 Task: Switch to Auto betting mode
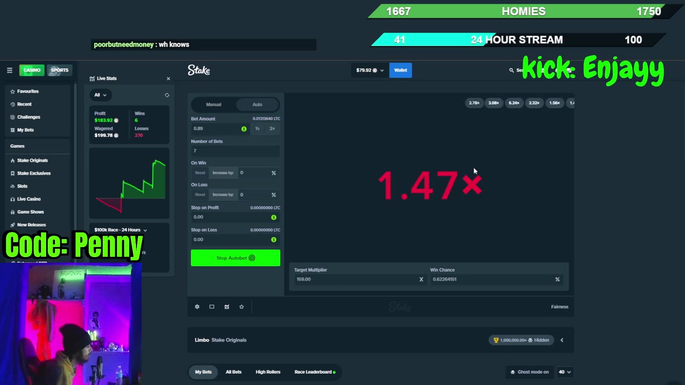point(257,104)
